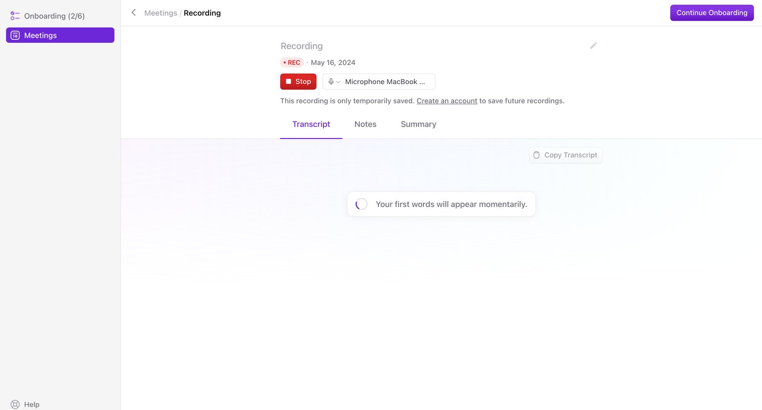762x410 pixels.
Task: Click the Help lifebuoy icon
Action: tap(15, 404)
